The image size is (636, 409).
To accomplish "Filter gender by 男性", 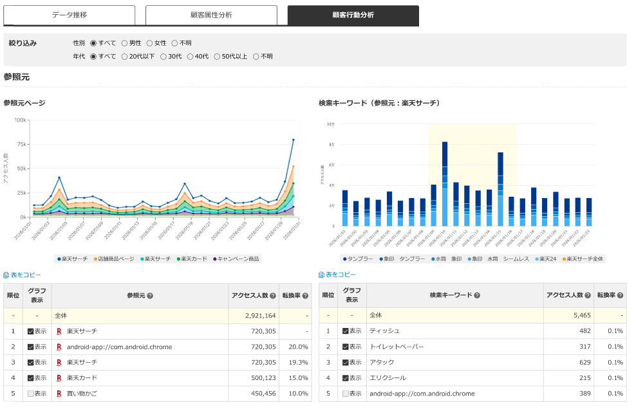I will (x=124, y=43).
